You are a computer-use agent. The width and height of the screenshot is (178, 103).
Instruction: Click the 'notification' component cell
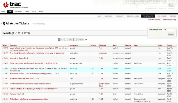(x=74, y=53)
